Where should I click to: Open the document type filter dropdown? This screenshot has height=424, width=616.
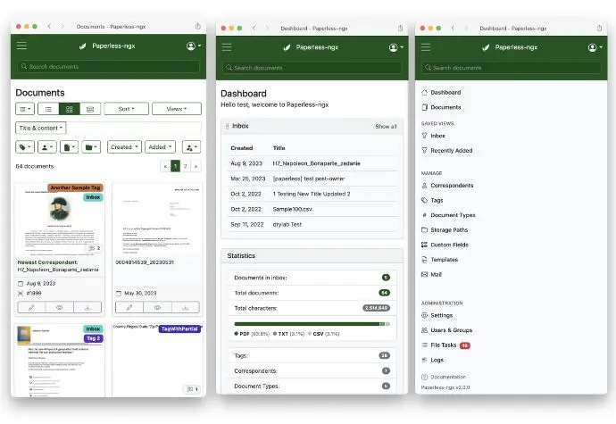69,147
